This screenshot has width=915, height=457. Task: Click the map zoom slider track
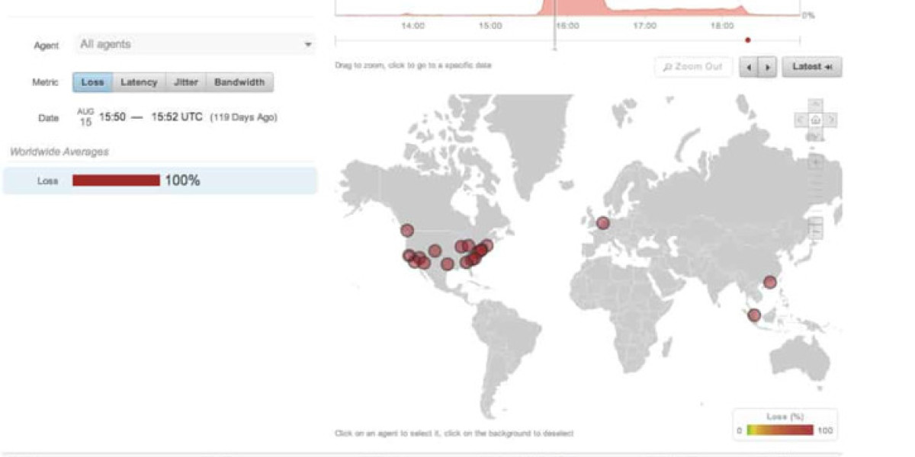[815, 194]
